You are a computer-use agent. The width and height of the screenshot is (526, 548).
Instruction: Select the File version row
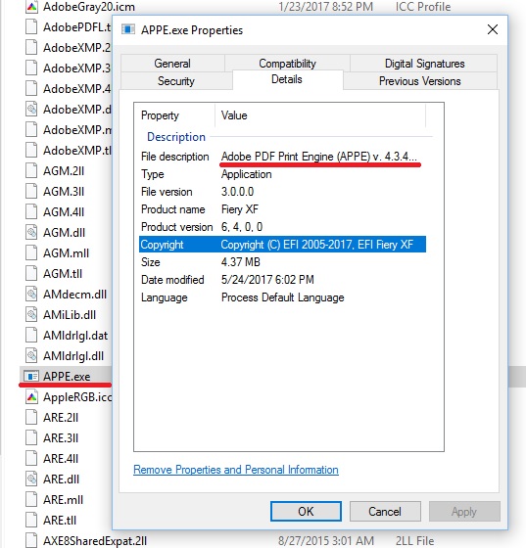tap(282, 192)
